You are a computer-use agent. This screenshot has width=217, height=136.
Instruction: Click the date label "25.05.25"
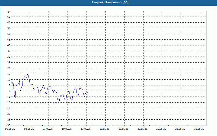pos(161,129)
